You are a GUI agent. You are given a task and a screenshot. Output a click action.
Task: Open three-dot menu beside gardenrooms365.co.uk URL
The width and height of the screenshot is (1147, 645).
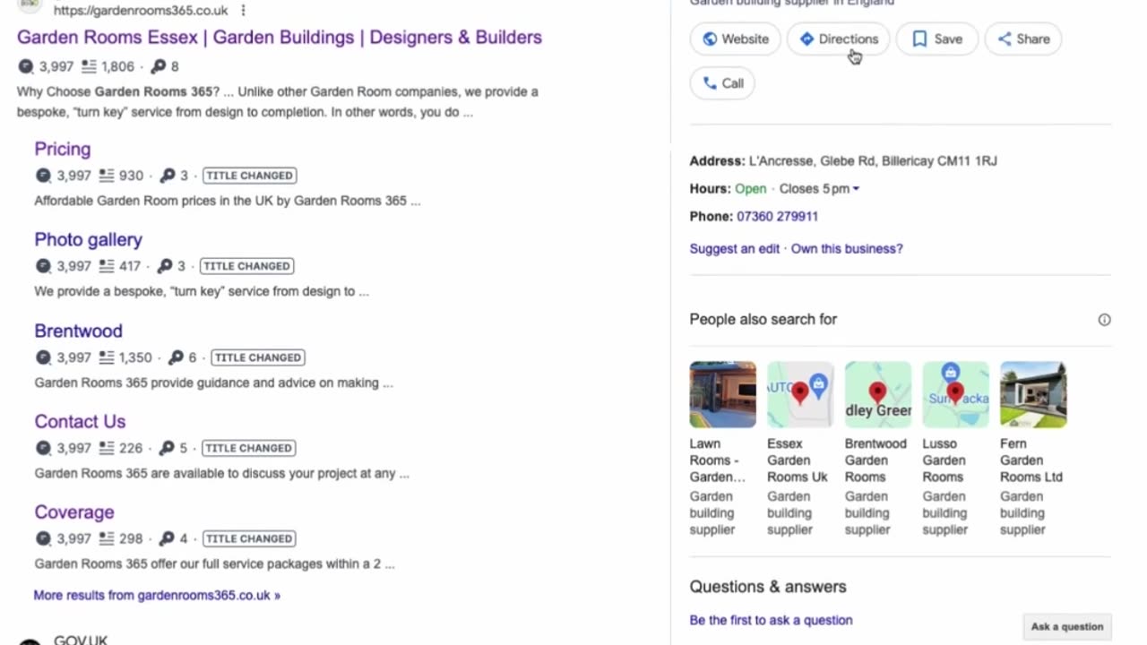(x=243, y=11)
